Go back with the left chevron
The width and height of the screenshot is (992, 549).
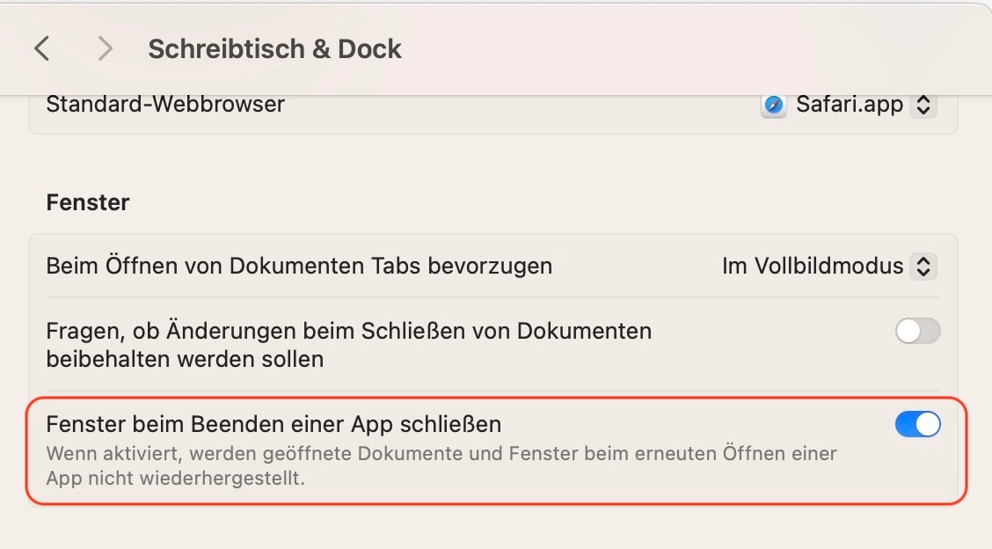coord(41,48)
